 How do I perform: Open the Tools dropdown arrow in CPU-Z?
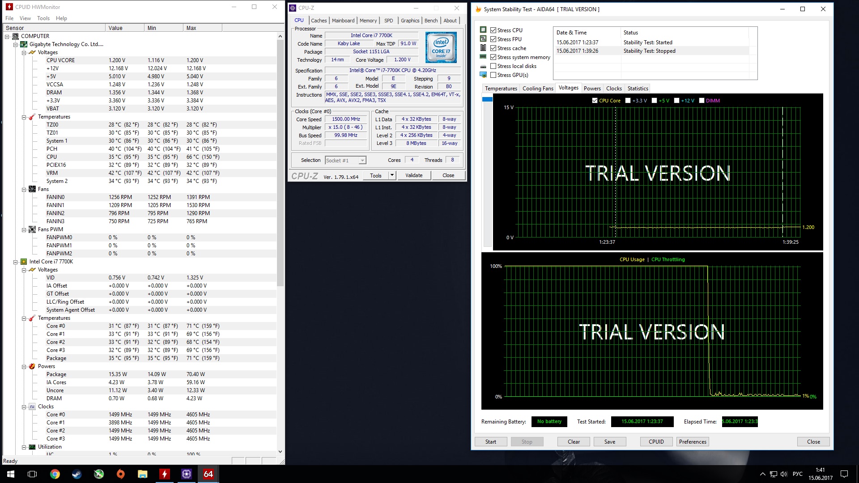(x=392, y=175)
